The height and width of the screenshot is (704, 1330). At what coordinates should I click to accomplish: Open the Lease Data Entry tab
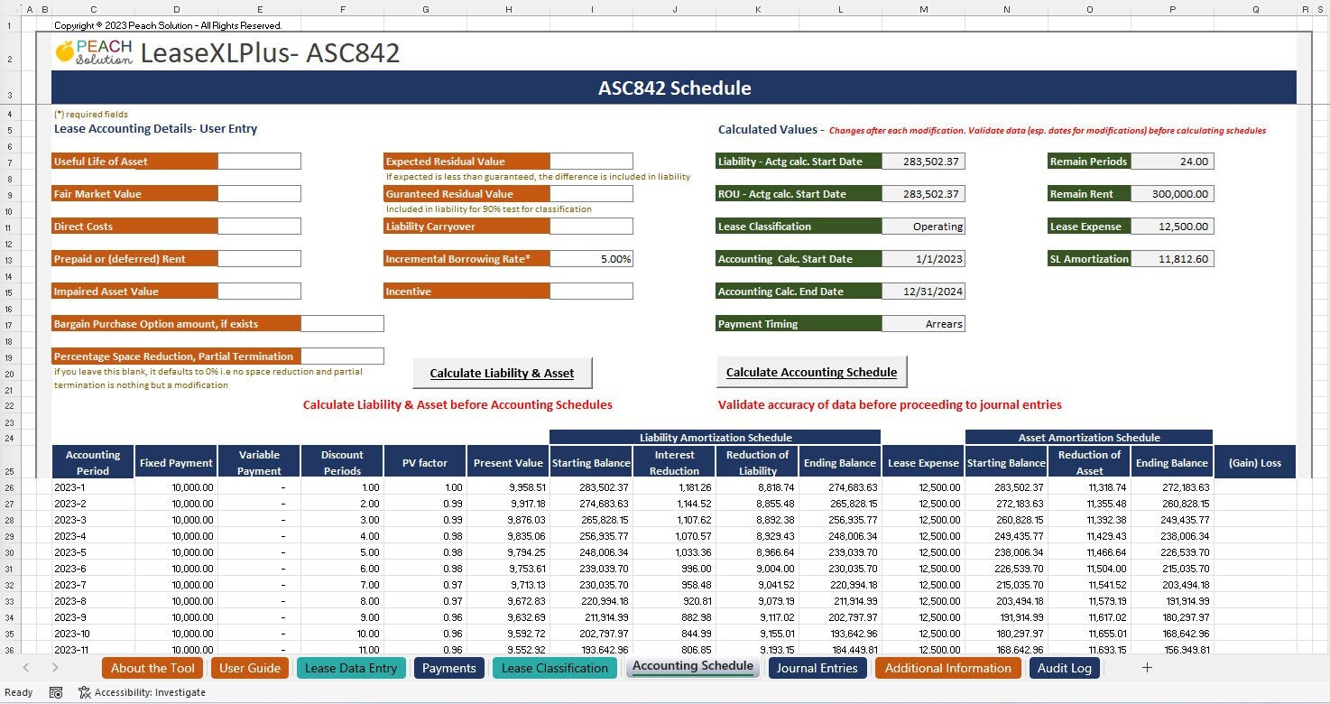coord(351,668)
